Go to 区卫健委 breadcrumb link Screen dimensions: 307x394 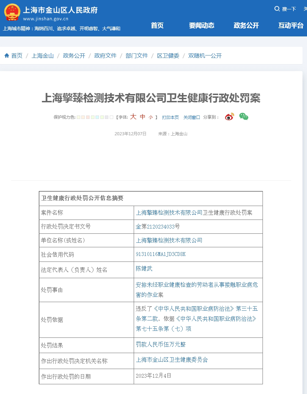coord(168,55)
